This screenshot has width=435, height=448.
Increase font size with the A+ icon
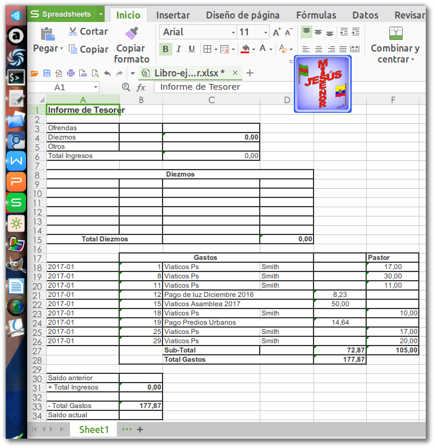[277, 32]
